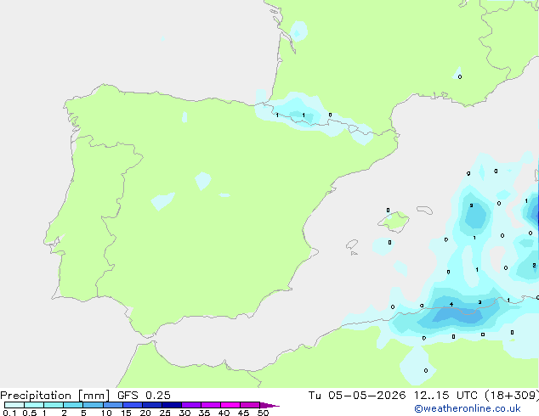The image size is (539, 416).
Task: Click the '0.1' legend scale label
Action: (9, 413)
